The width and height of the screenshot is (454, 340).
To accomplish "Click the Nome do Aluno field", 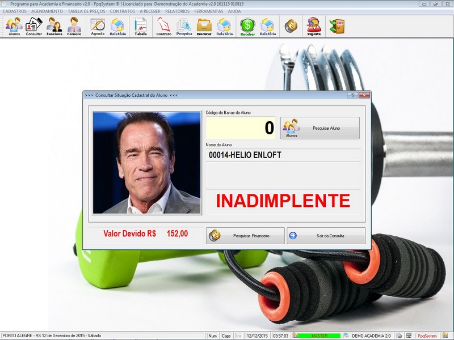I will [283, 155].
